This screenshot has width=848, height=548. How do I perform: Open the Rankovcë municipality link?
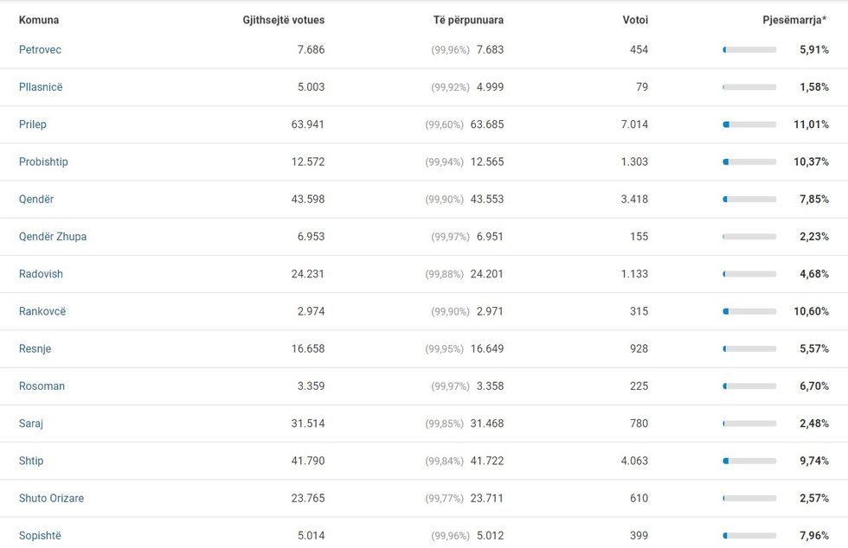tap(42, 311)
